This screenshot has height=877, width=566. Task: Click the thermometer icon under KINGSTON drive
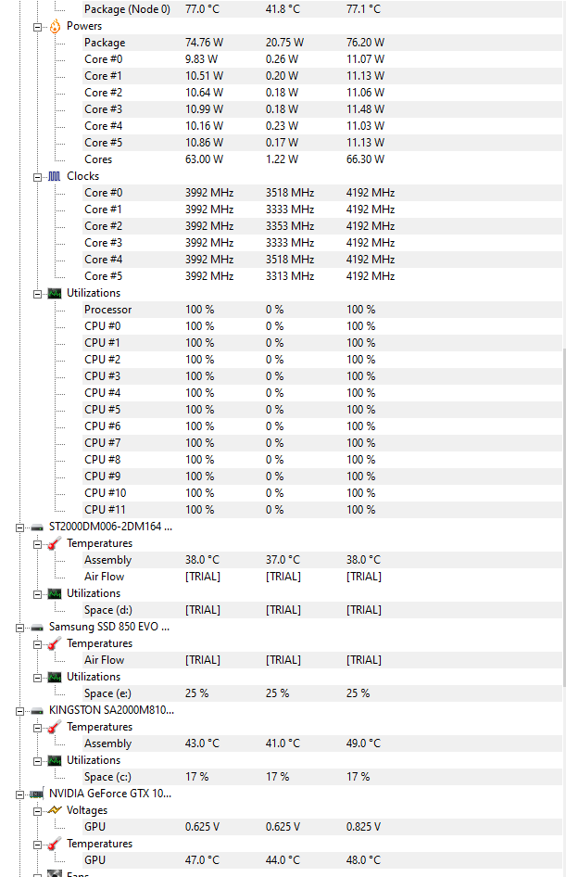coord(55,727)
